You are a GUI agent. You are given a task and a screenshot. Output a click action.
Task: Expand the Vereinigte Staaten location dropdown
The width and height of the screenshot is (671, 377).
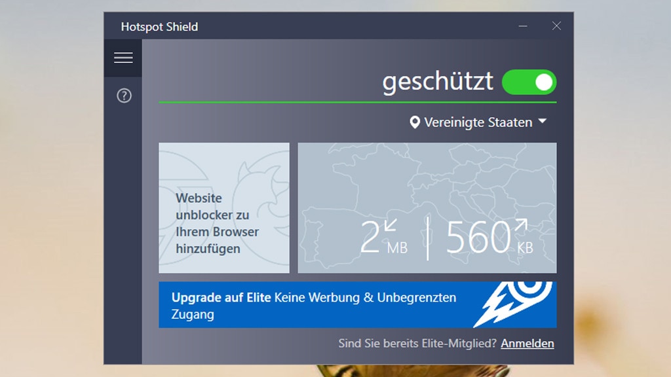coord(478,122)
